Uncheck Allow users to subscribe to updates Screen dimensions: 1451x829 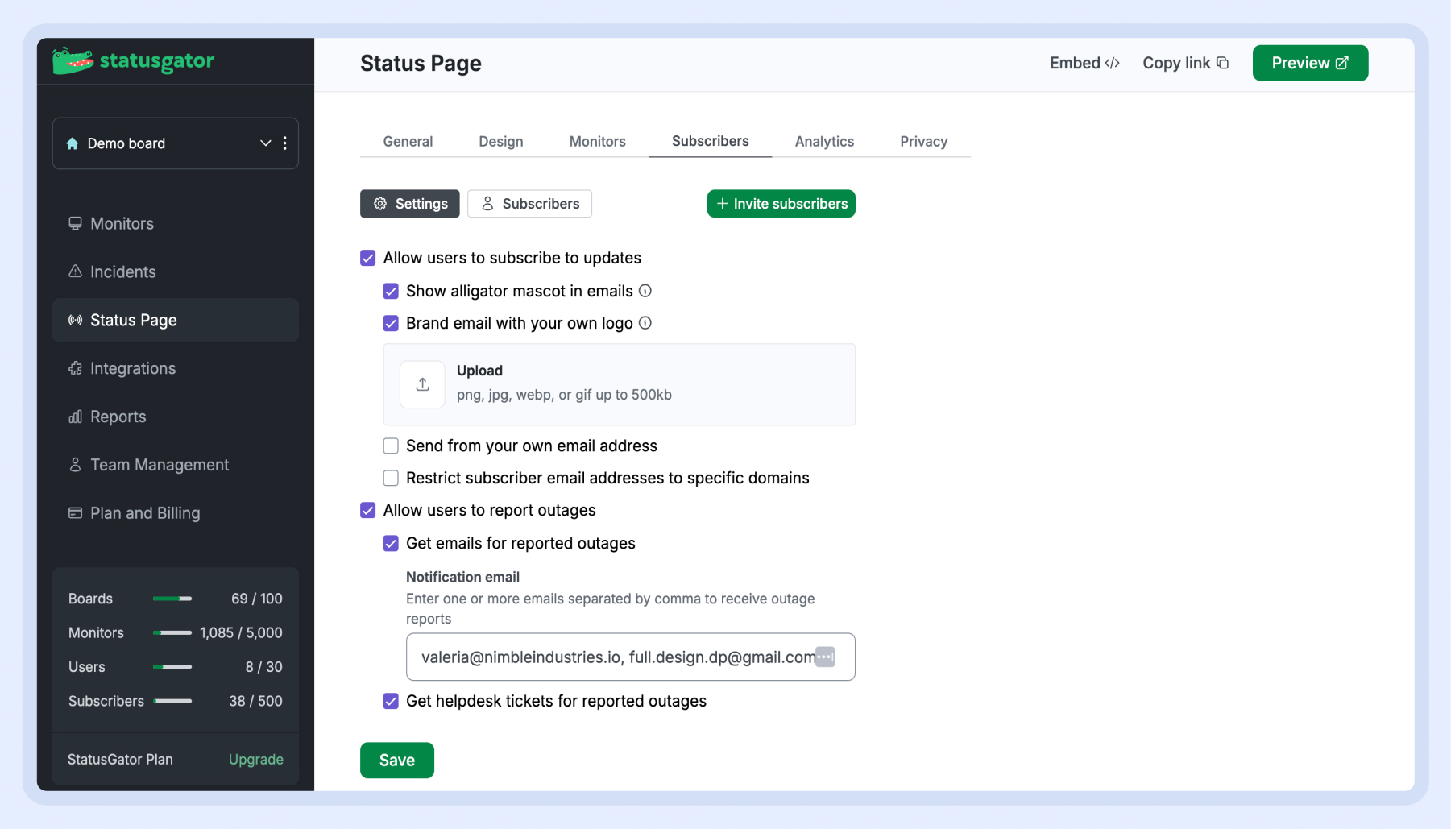(368, 258)
